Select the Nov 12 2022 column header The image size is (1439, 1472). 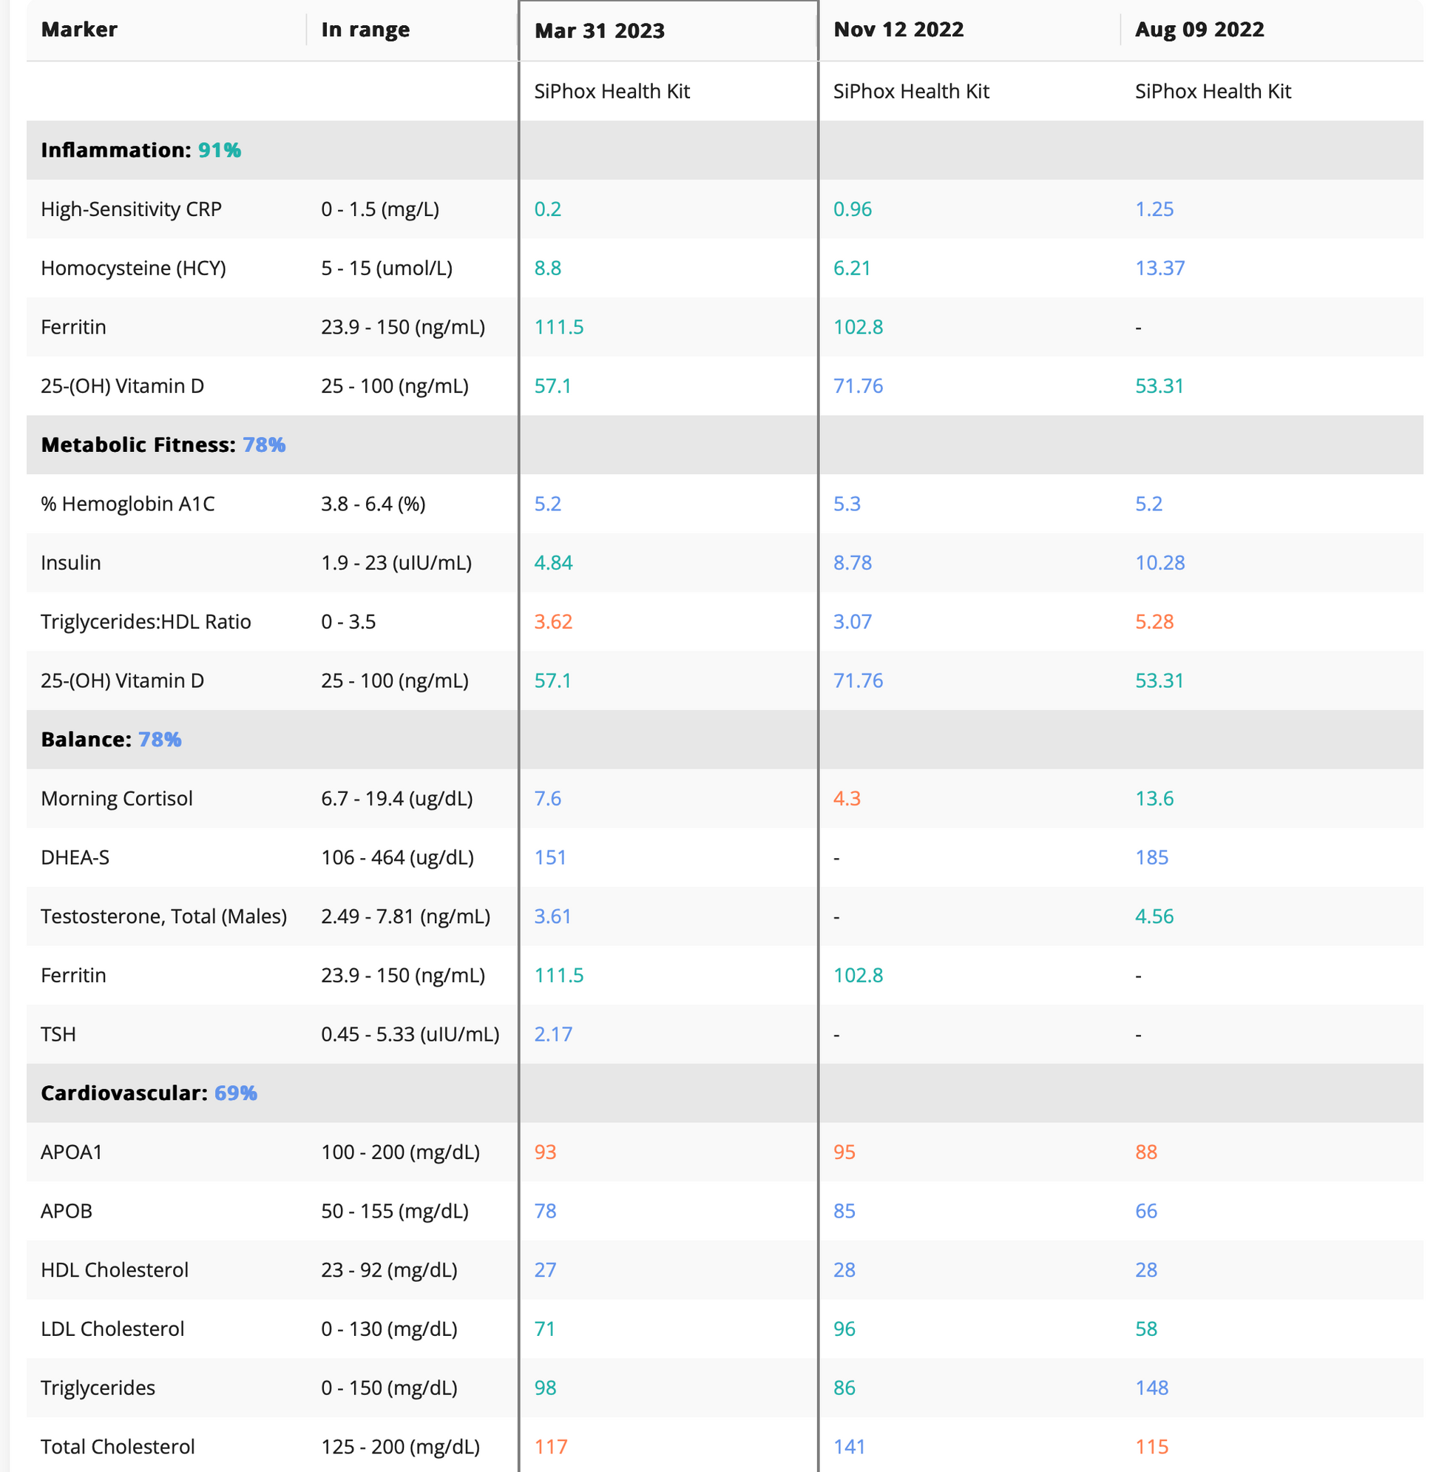[898, 30]
